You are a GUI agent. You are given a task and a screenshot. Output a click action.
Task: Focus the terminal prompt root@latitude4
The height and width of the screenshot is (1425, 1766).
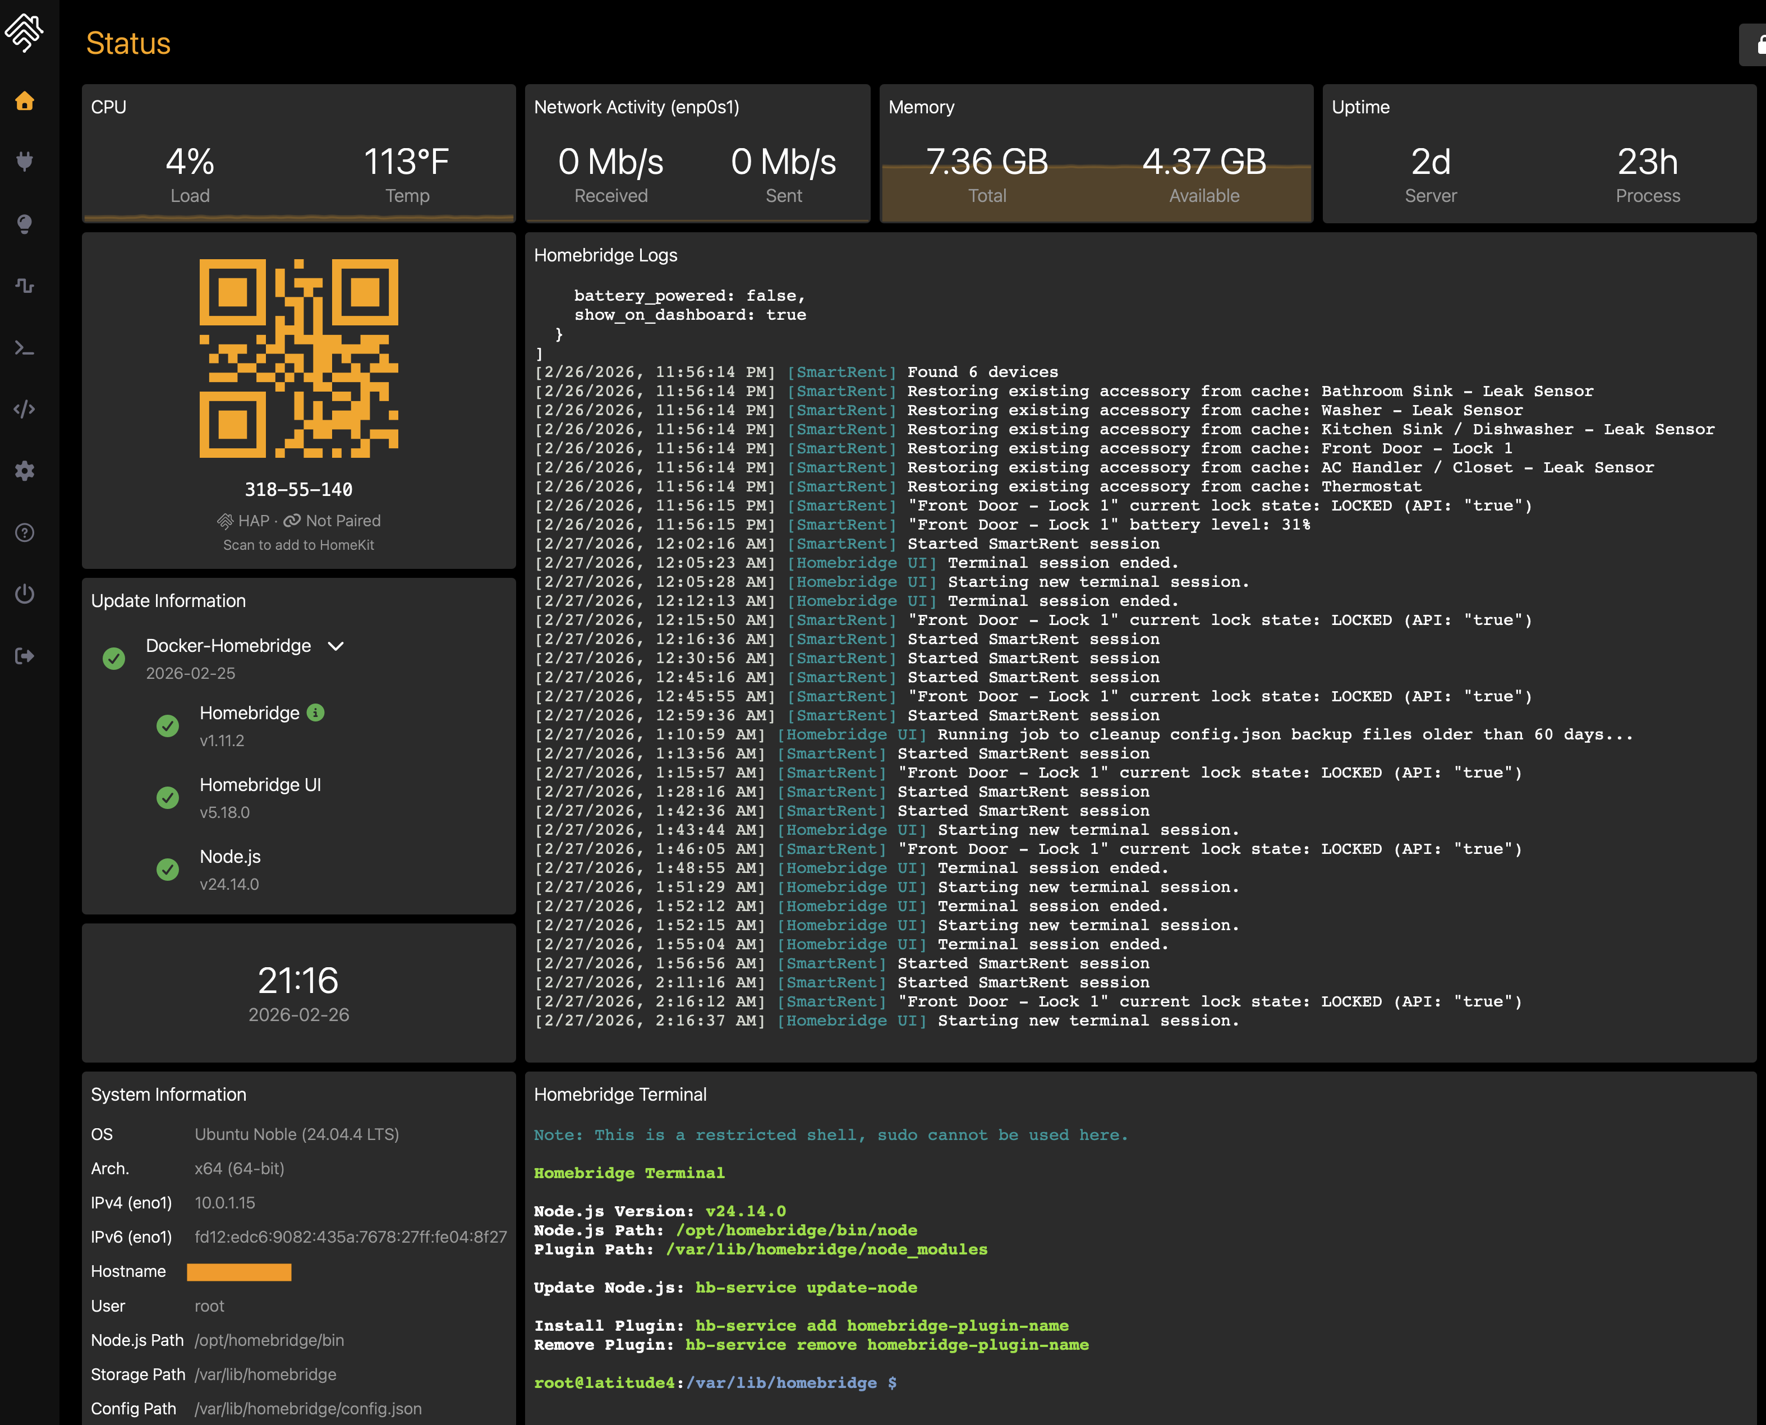point(716,1383)
